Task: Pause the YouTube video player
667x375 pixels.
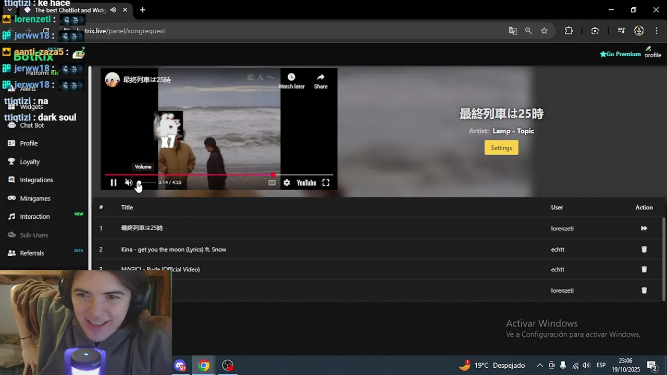Action: pos(114,183)
